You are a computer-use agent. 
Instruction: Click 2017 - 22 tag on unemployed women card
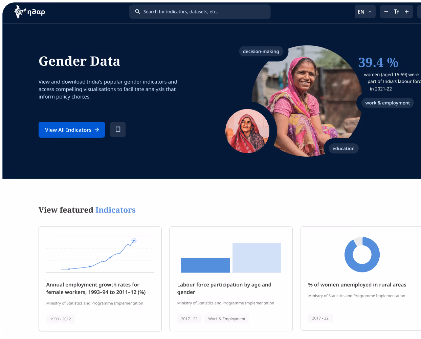[x=320, y=318]
